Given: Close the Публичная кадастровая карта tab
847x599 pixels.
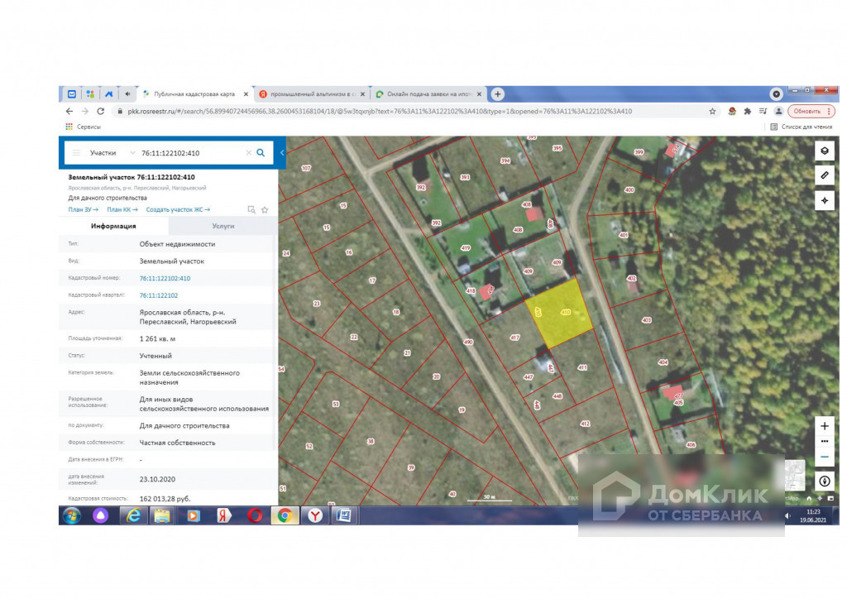Looking at the screenshot, I should click(x=246, y=94).
